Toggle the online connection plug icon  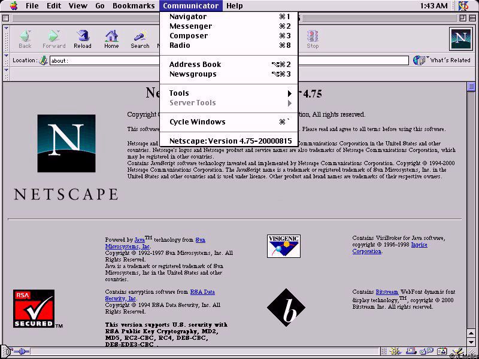click(x=22, y=352)
